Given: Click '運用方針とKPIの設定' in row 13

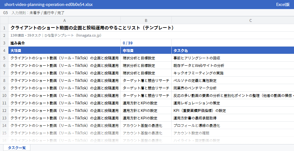Looking at the screenshot, I should [146, 118].
